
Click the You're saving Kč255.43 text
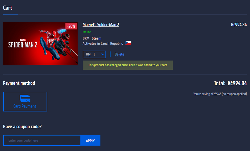[220, 94]
